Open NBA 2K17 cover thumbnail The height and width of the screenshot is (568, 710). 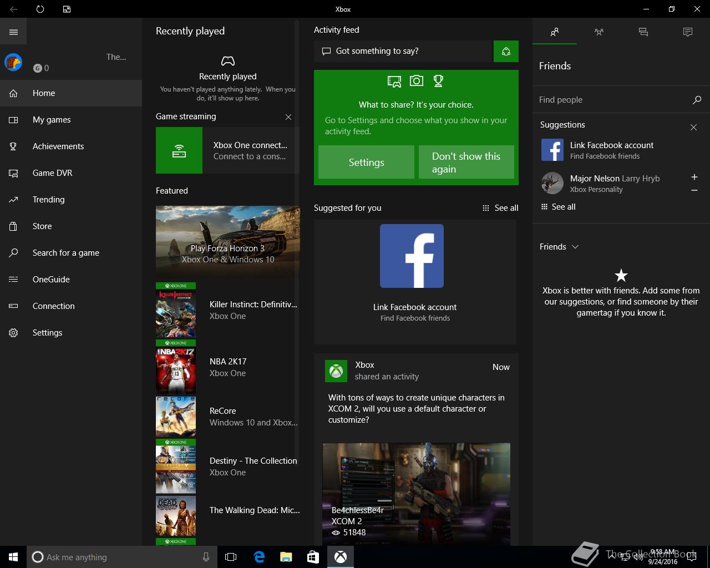pyautogui.click(x=176, y=367)
